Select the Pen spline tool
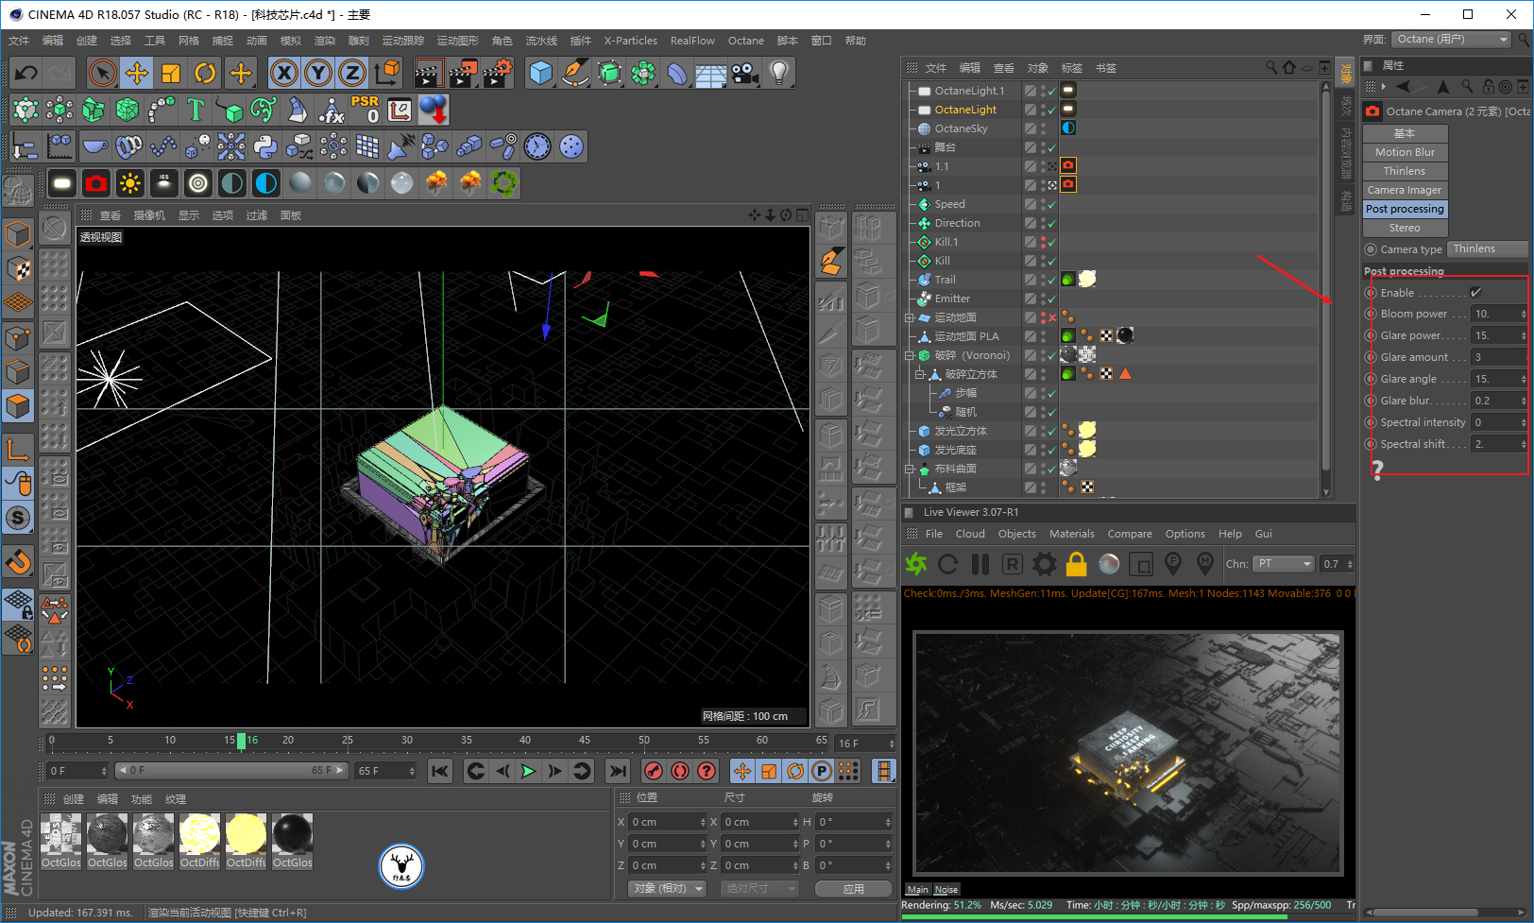Image resolution: width=1534 pixels, height=923 pixels. pyautogui.click(x=574, y=73)
